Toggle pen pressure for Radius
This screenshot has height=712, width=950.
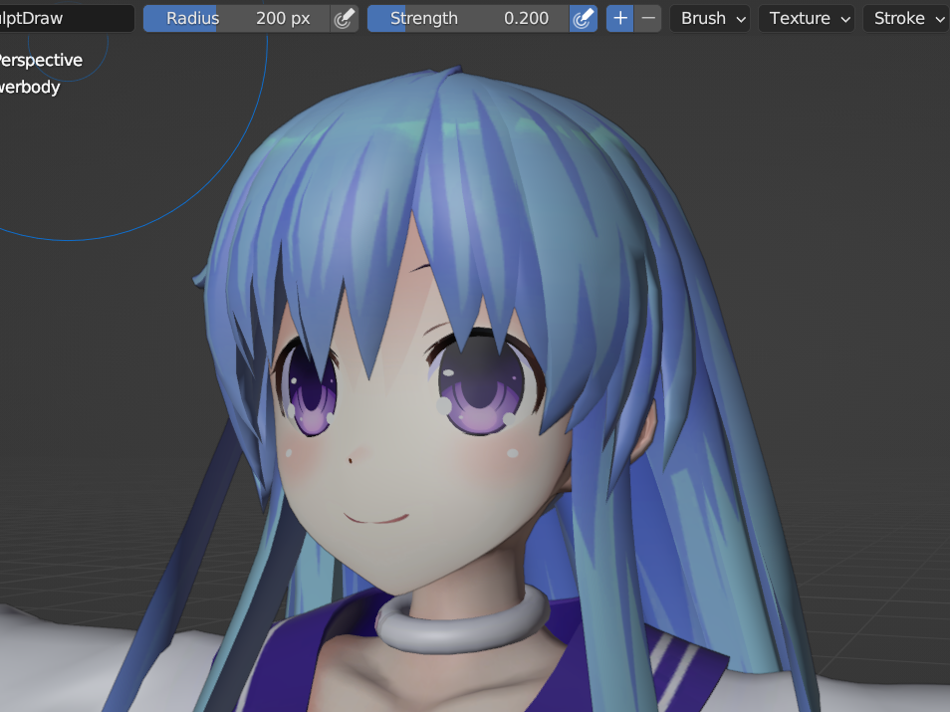point(345,18)
